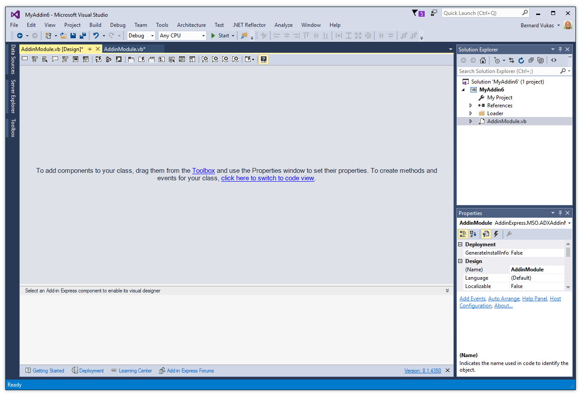Image resolution: width=582 pixels, height=398 pixels.
Task: Click the Toolbox link in designer text
Action: click(x=204, y=171)
